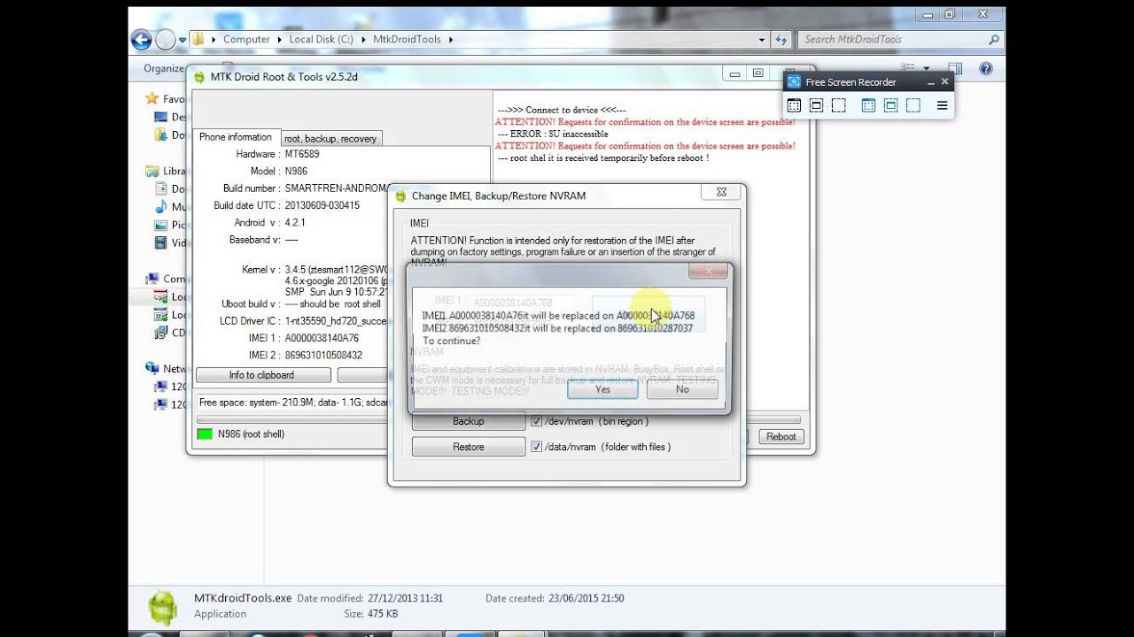Image resolution: width=1134 pixels, height=637 pixels.
Task: Click the Build date value 20130609-030415
Action: (x=322, y=205)
